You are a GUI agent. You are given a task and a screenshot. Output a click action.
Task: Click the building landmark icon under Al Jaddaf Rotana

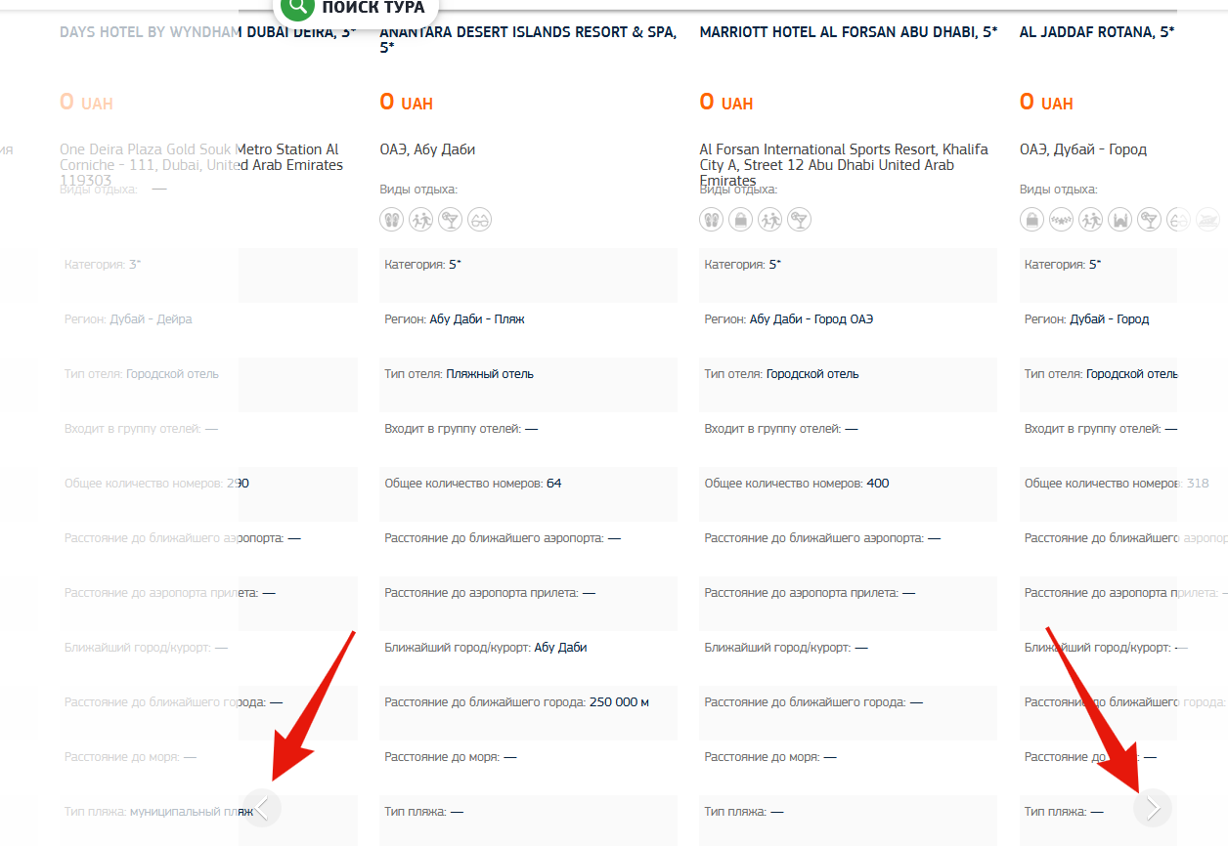[x=1119, y=220]
